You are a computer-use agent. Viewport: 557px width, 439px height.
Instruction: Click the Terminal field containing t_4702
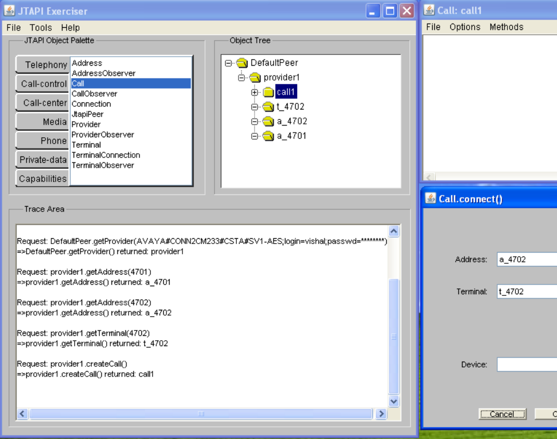[x=527, y=292]
